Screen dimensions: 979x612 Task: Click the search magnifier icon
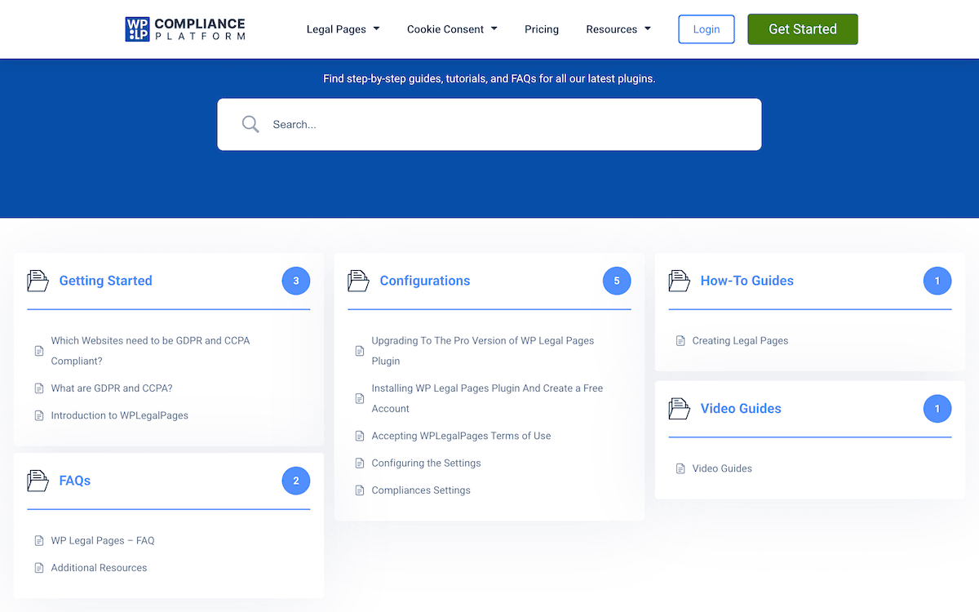coord(250,124)
